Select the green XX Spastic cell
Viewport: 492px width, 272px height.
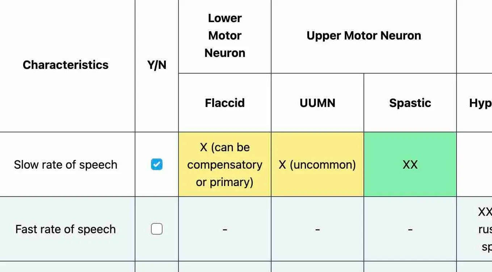410,165
